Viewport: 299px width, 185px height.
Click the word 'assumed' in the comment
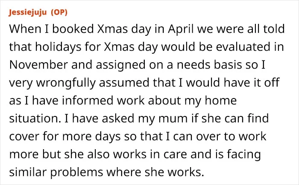pyautogui.click(x=124, y=82)
